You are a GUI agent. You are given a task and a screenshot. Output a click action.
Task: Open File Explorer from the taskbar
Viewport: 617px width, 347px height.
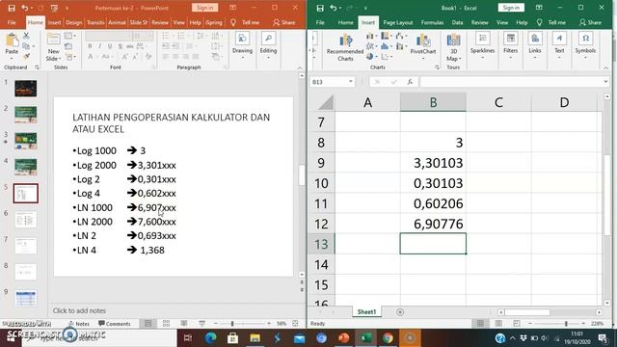tap(255, 338)
